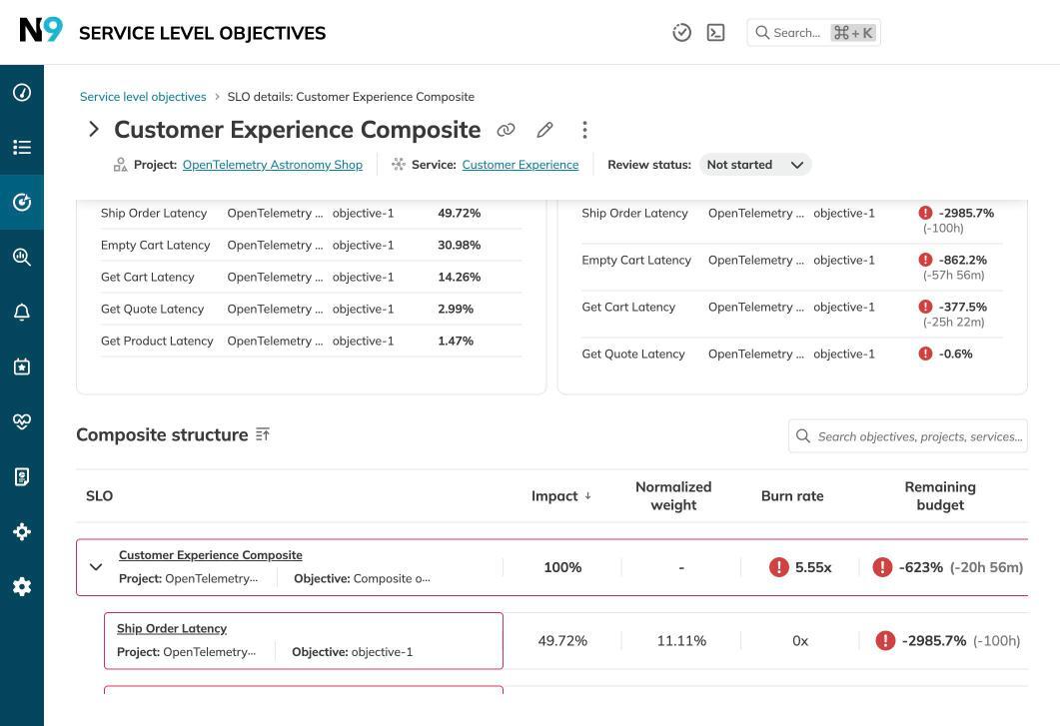
Task: Open the Alerts bell icon in sidebar
Action: [21, 311]
